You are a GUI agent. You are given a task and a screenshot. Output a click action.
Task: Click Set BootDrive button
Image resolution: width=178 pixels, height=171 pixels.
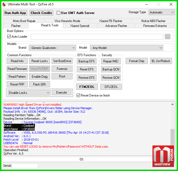click(62, 61)
